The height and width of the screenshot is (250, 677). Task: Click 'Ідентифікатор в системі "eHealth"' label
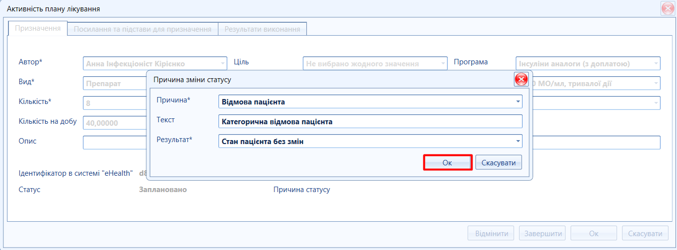(x=75, y=173)
